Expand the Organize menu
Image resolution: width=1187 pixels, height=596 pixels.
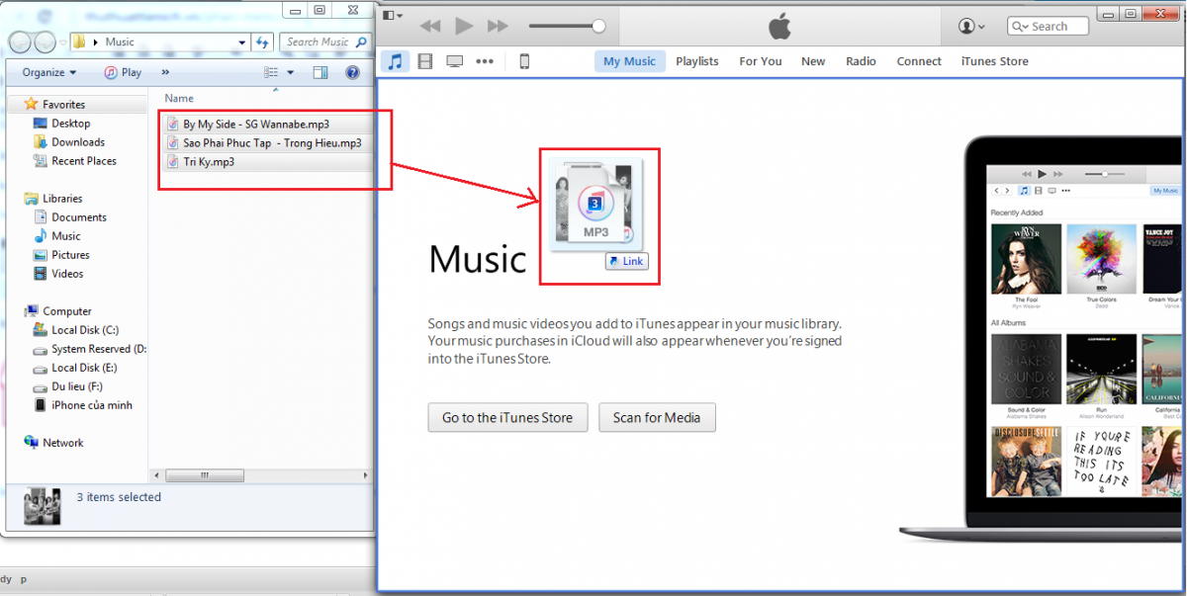pos(49,72)
